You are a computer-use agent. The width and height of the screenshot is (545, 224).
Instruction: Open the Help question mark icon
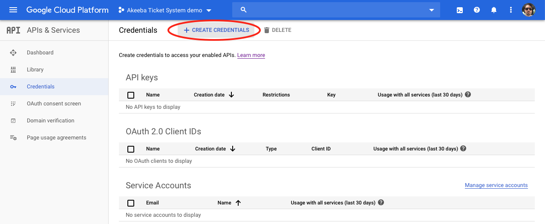coord(477,10)
